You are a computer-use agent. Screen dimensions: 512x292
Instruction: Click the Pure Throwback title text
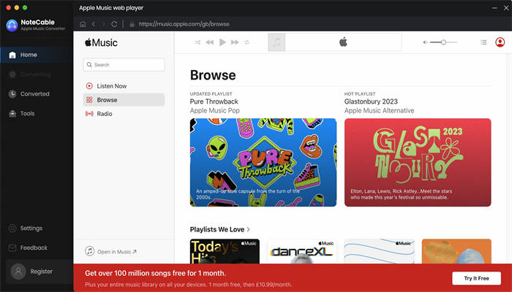click(x=214, y=101)
